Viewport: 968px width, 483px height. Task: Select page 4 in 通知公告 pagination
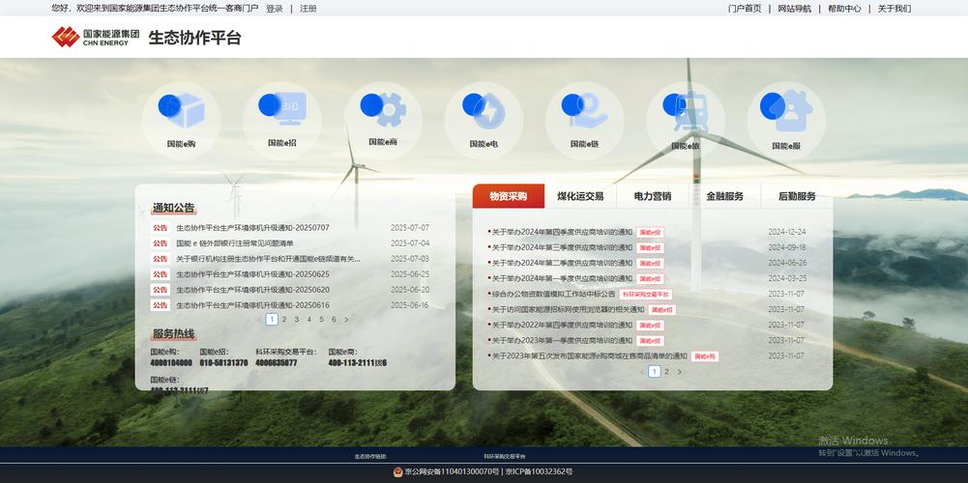coord(308,320)
